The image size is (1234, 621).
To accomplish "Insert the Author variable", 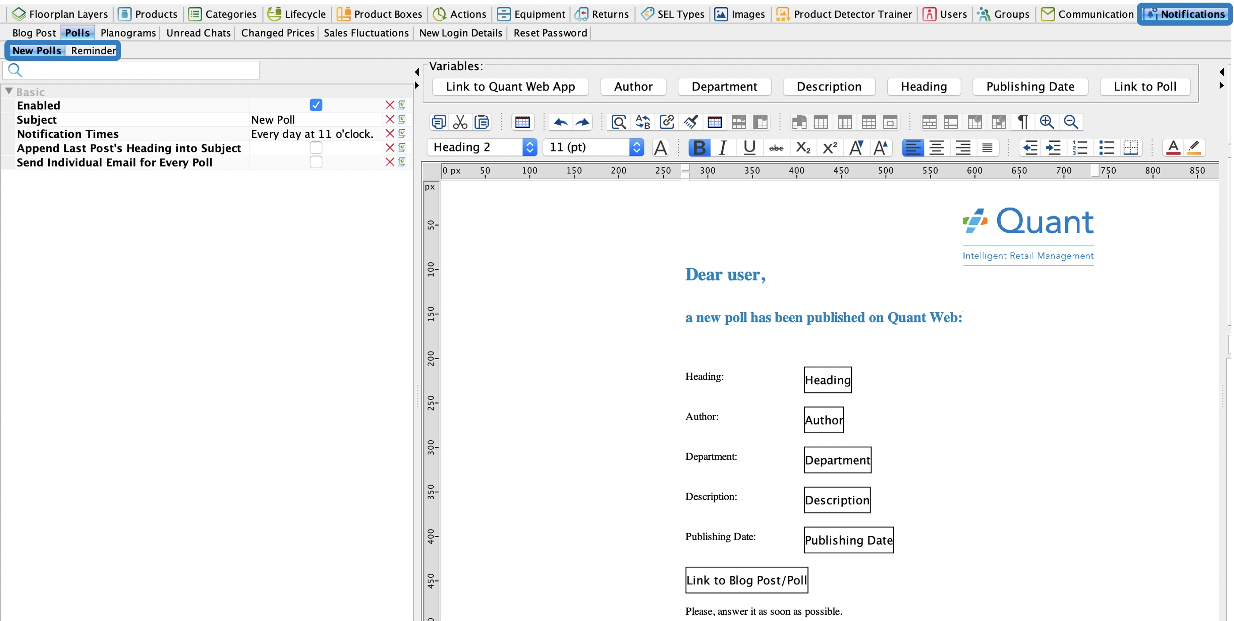I will click(x=633, y=87).
